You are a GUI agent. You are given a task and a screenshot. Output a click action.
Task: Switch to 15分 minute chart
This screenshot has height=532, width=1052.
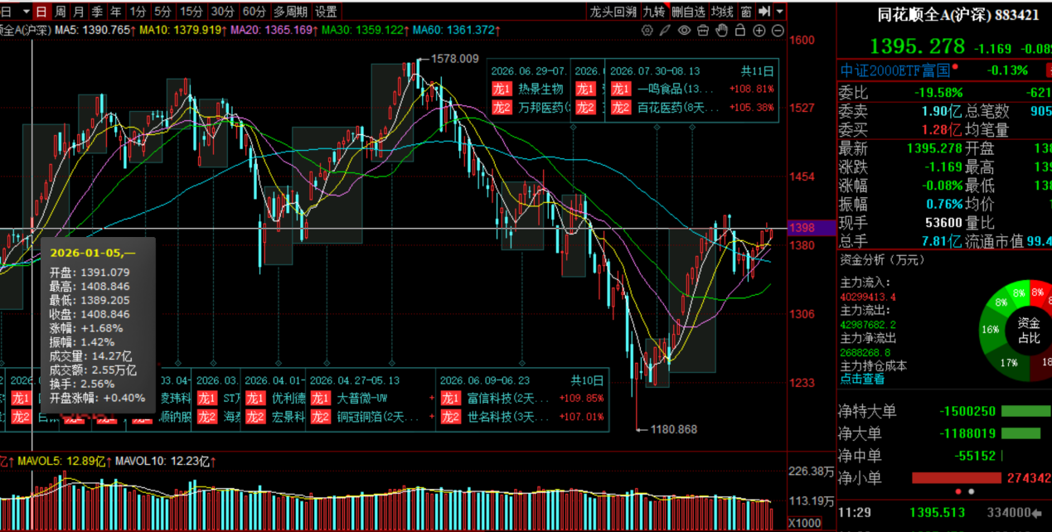[191, 12]
